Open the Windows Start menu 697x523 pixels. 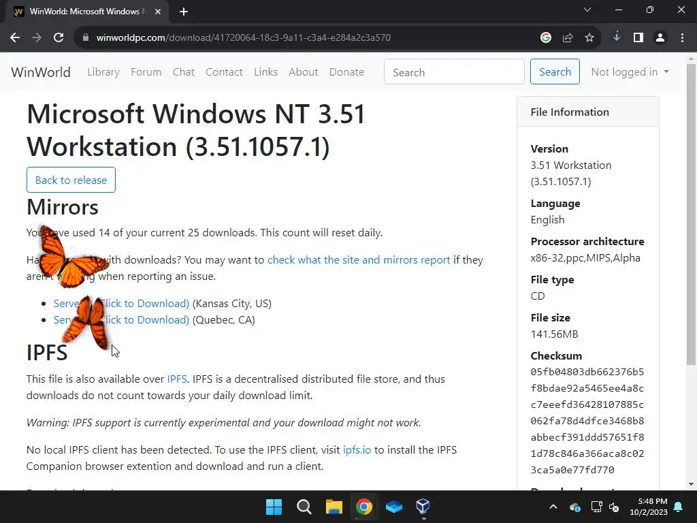(274, 507)
